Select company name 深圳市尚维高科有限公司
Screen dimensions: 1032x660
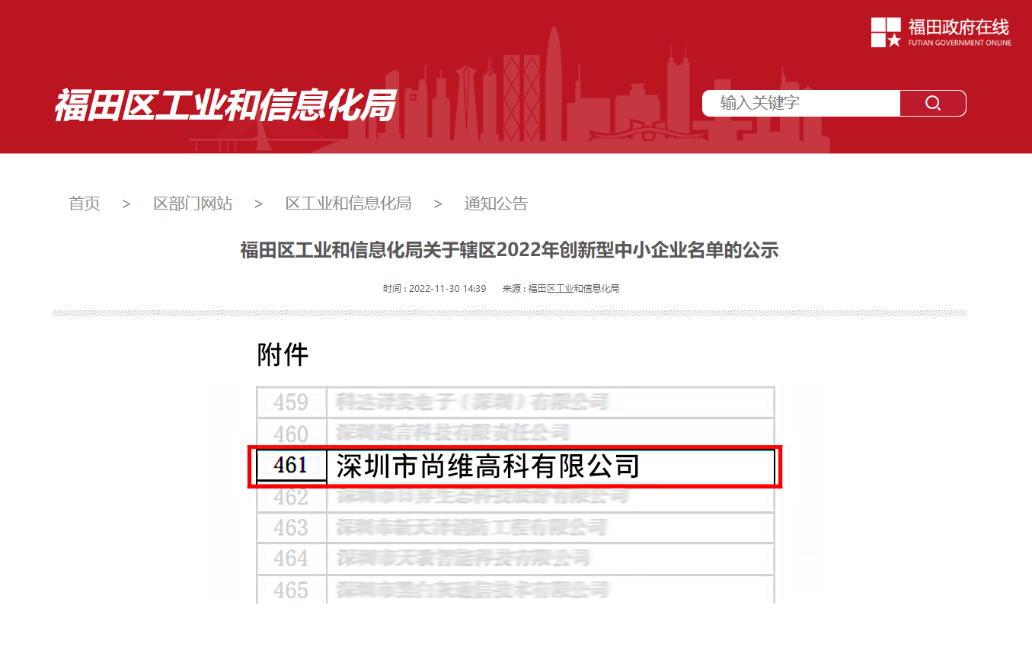pyautogui.click(x=487, y=466)
